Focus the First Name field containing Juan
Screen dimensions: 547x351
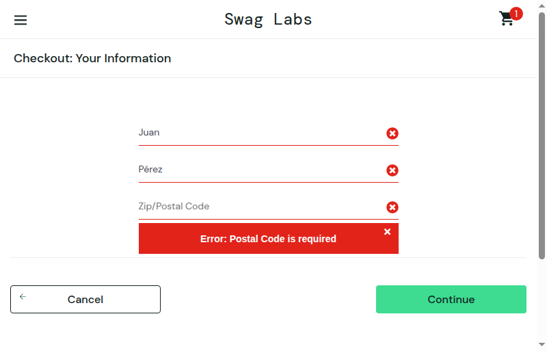[269, 133]
